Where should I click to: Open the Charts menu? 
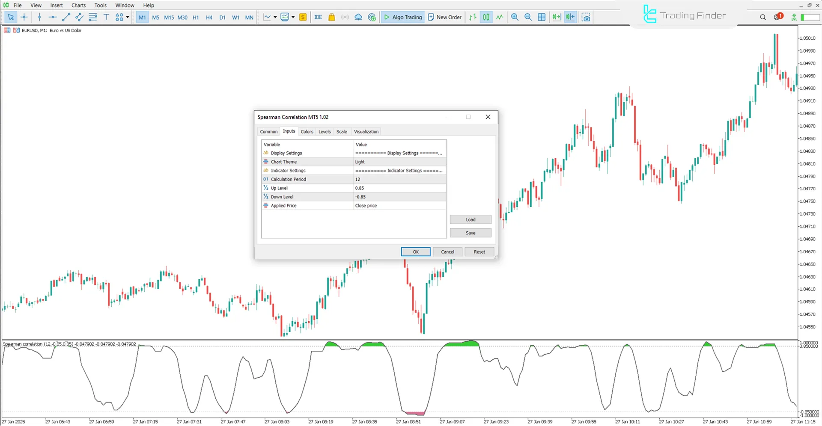click(x=78, y=5)
